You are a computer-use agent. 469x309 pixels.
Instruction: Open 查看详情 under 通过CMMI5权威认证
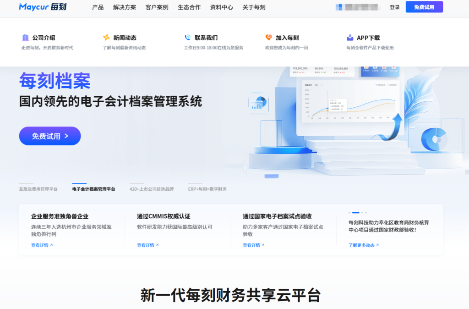(147, 245)
